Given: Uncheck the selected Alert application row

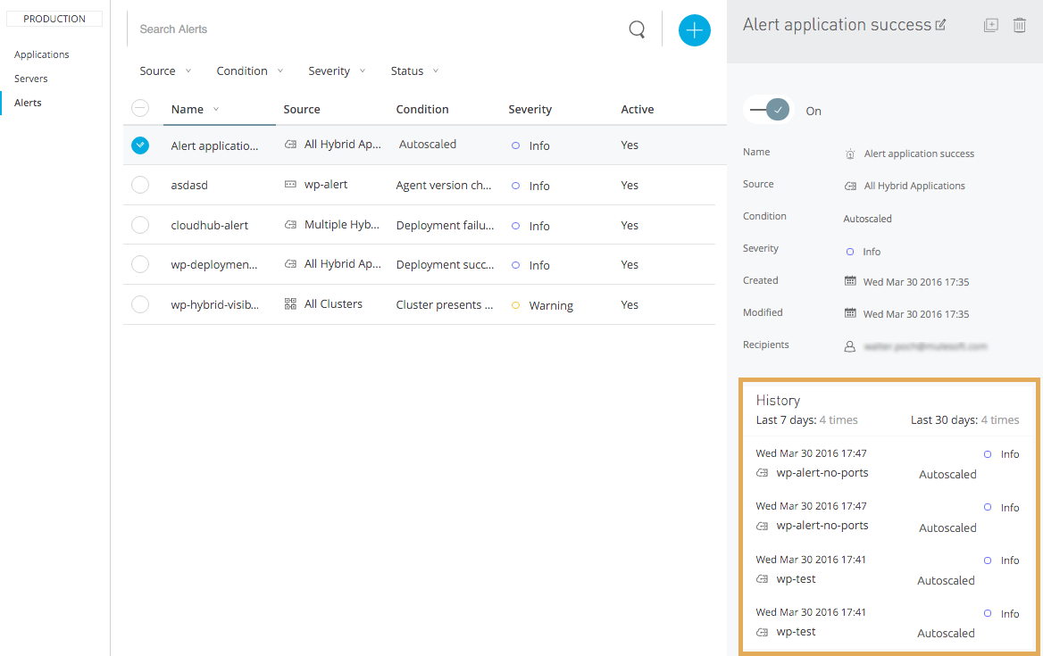Looking at the screenshot, I should click(140, 145).
